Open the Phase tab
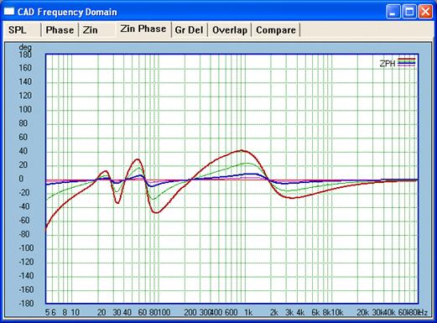Image resolution: width=437 pixels, height=323 pixels. (60, 30)
